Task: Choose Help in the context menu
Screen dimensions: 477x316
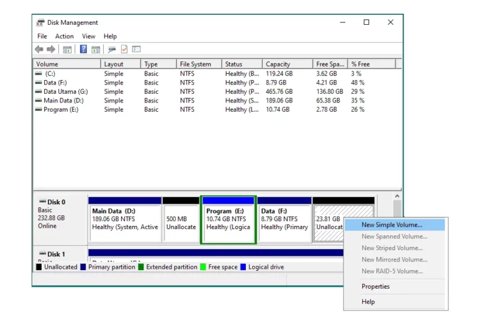Action: (x=395, y=301)
